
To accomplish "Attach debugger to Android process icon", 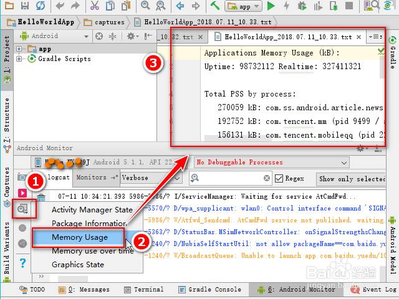I will coord(334,6).
